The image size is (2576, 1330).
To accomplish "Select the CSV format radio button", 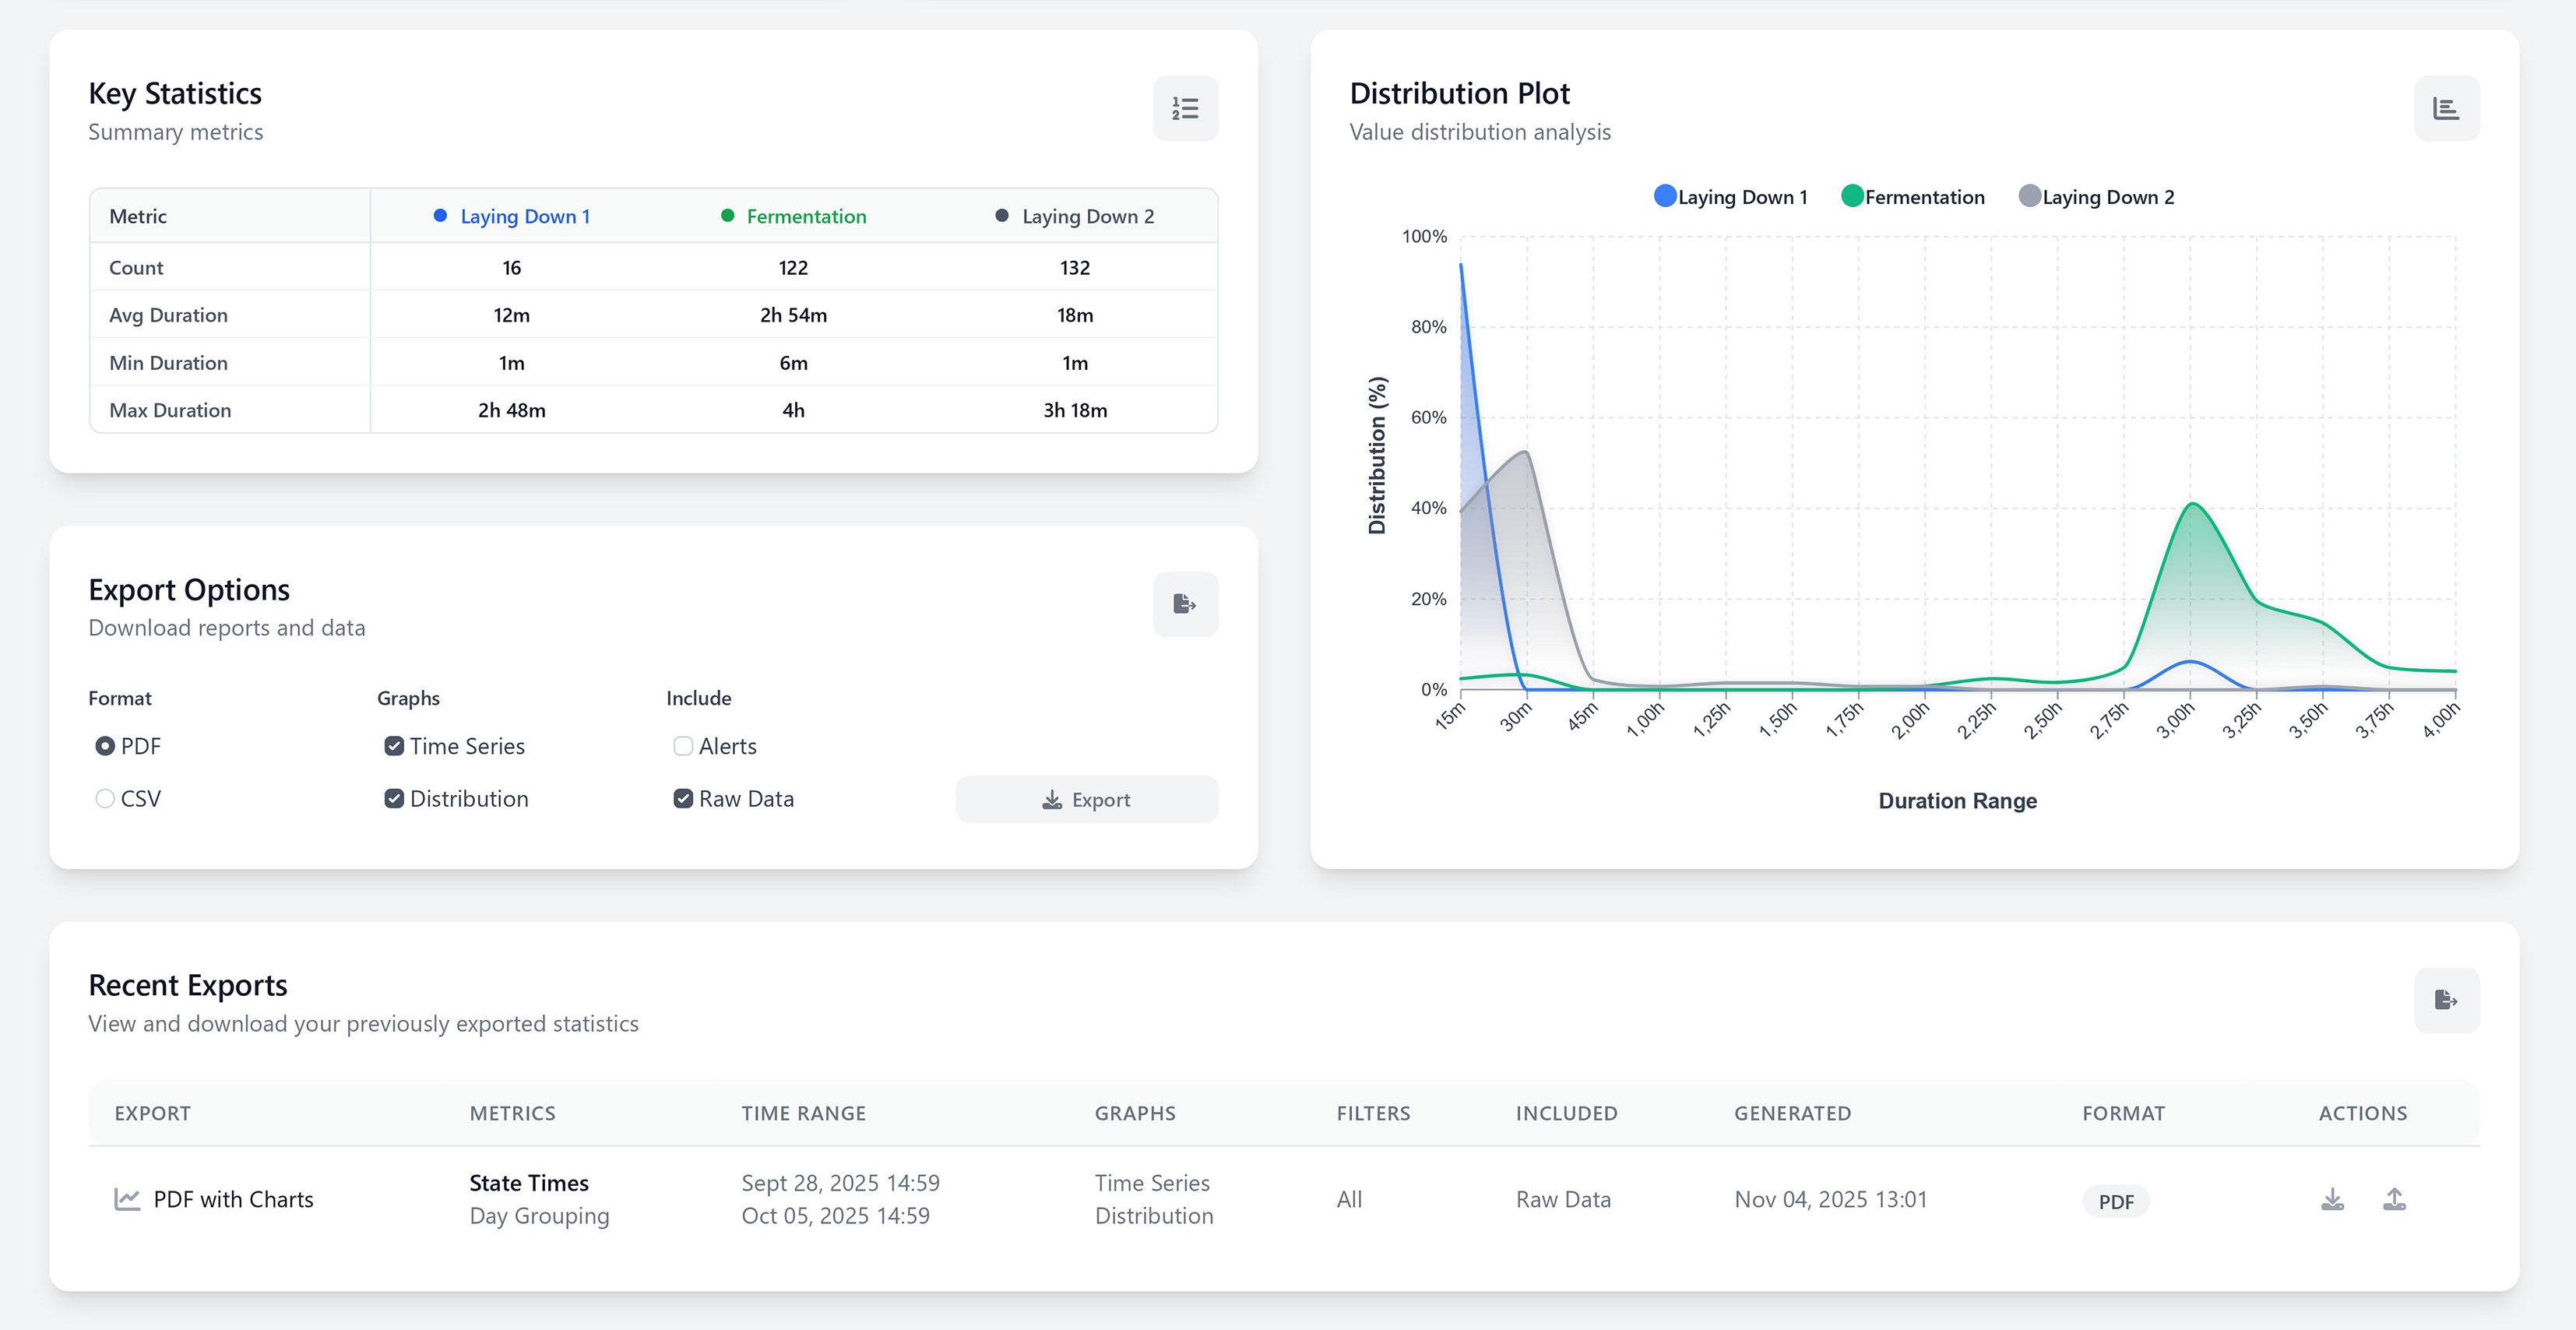I will (x=104, y=799).
